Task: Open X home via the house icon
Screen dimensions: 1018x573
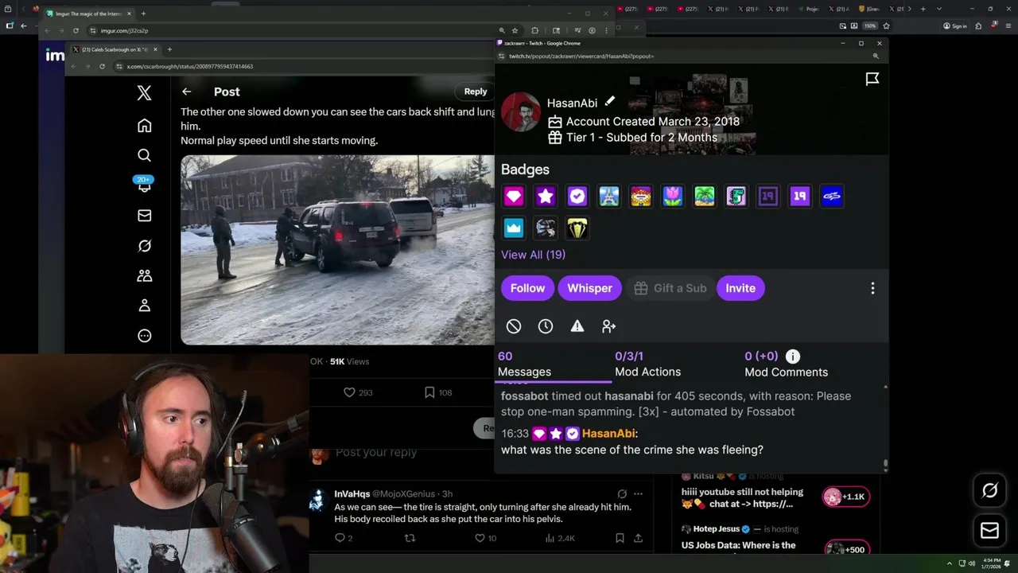Action: click(x=144, y=126)
